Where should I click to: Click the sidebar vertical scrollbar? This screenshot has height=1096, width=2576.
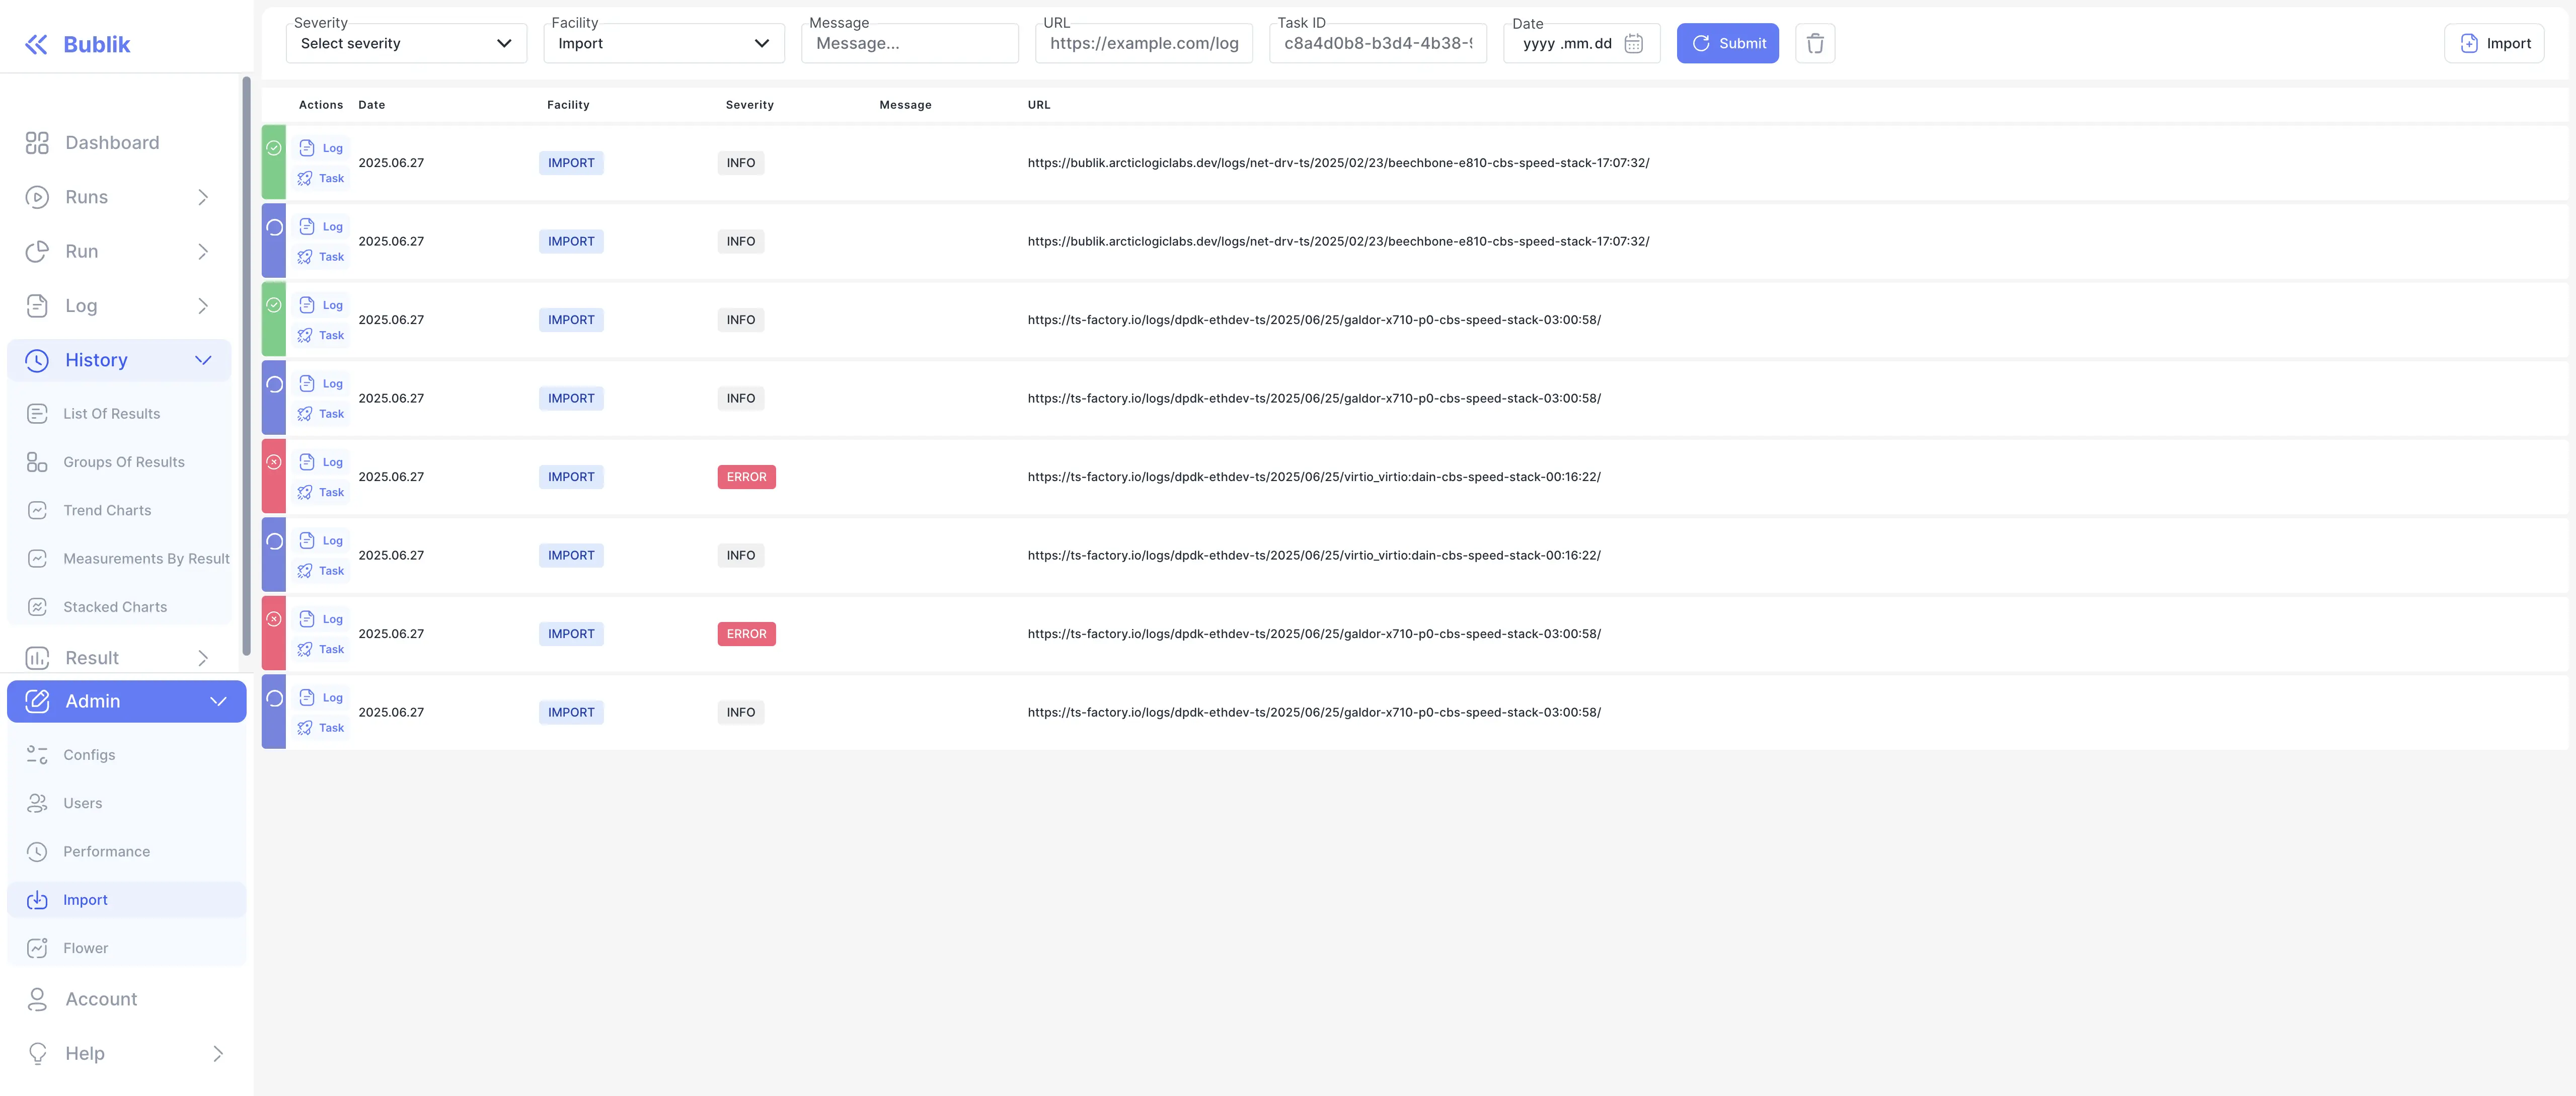[x=246, y=366]
